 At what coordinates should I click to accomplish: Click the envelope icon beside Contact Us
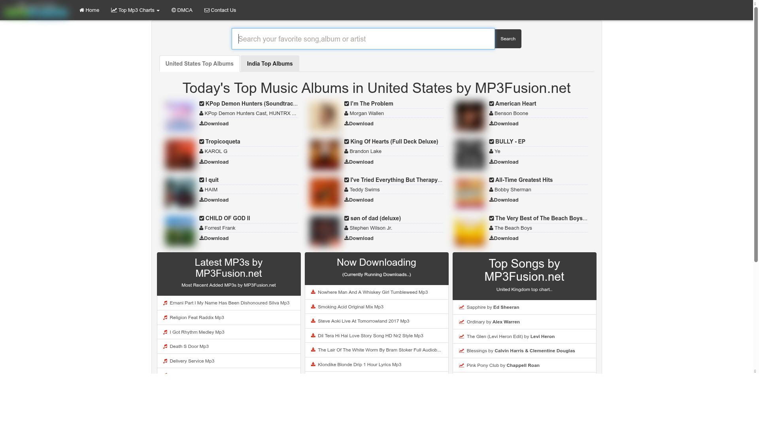click(x=207, y=10)
